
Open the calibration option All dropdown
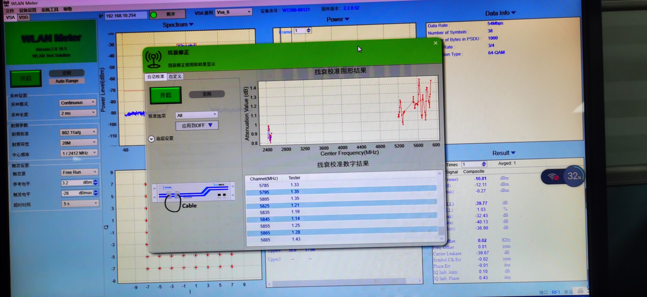point(197,115)
